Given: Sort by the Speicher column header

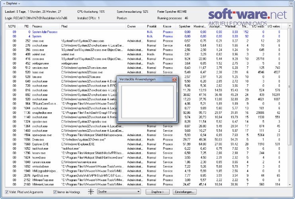Looking at the screenshot, I should pyautogui.click(x=184, y=26).
